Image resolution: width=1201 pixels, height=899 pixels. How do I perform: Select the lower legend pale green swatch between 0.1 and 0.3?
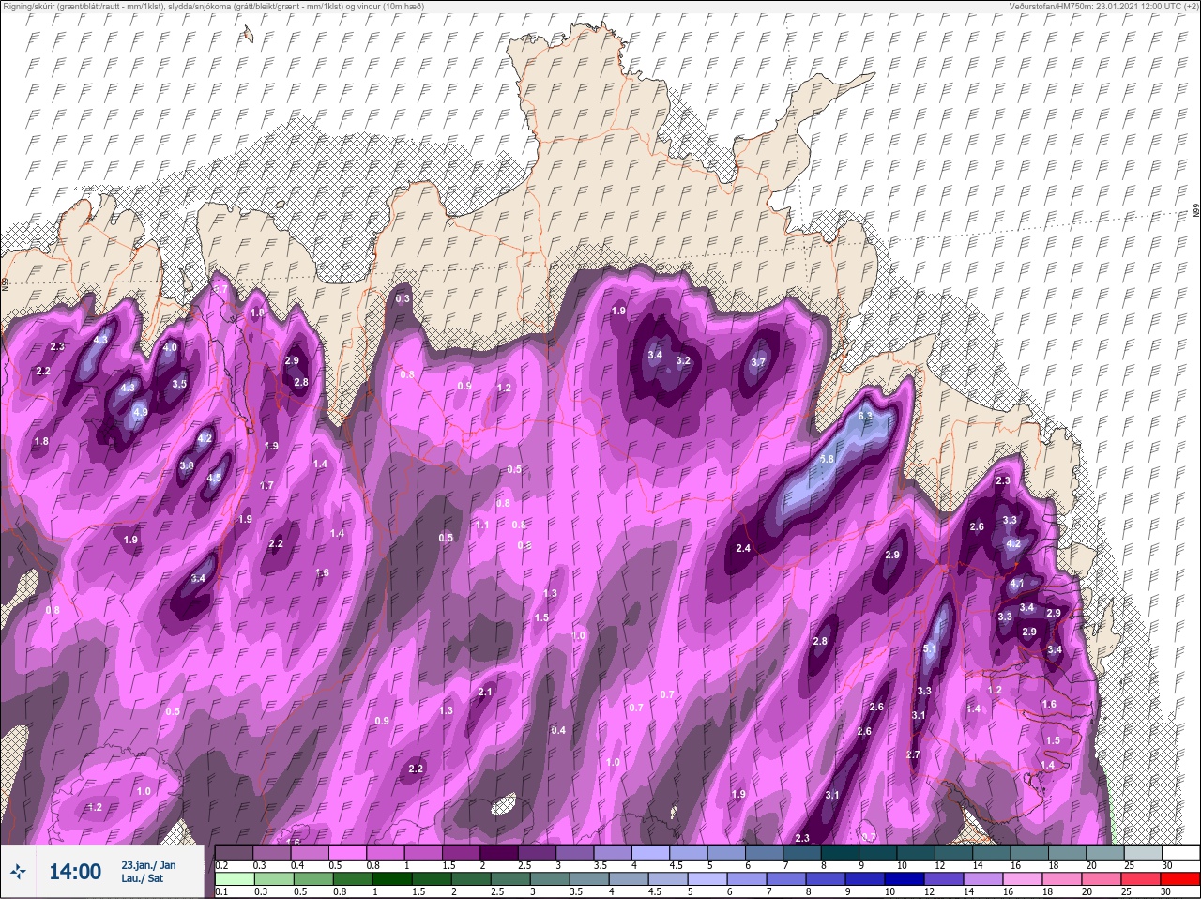[236, 879]
